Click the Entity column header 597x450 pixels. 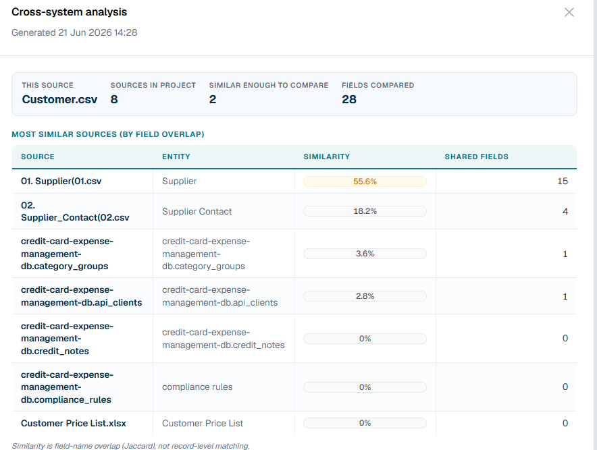tap(176, 157)
